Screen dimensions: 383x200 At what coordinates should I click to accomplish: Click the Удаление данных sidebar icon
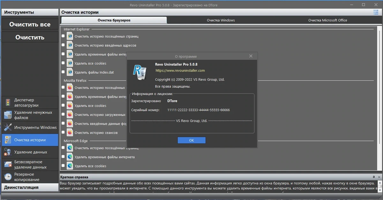pos(8,152)
